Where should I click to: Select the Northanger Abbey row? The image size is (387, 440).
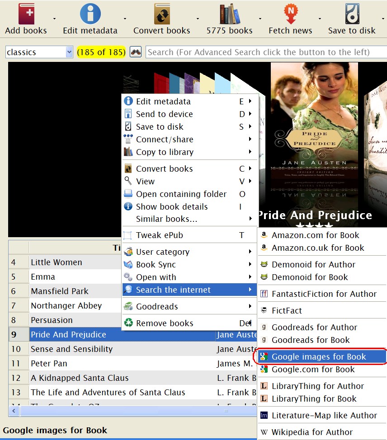pyautogui.click(x=65, y=305)
